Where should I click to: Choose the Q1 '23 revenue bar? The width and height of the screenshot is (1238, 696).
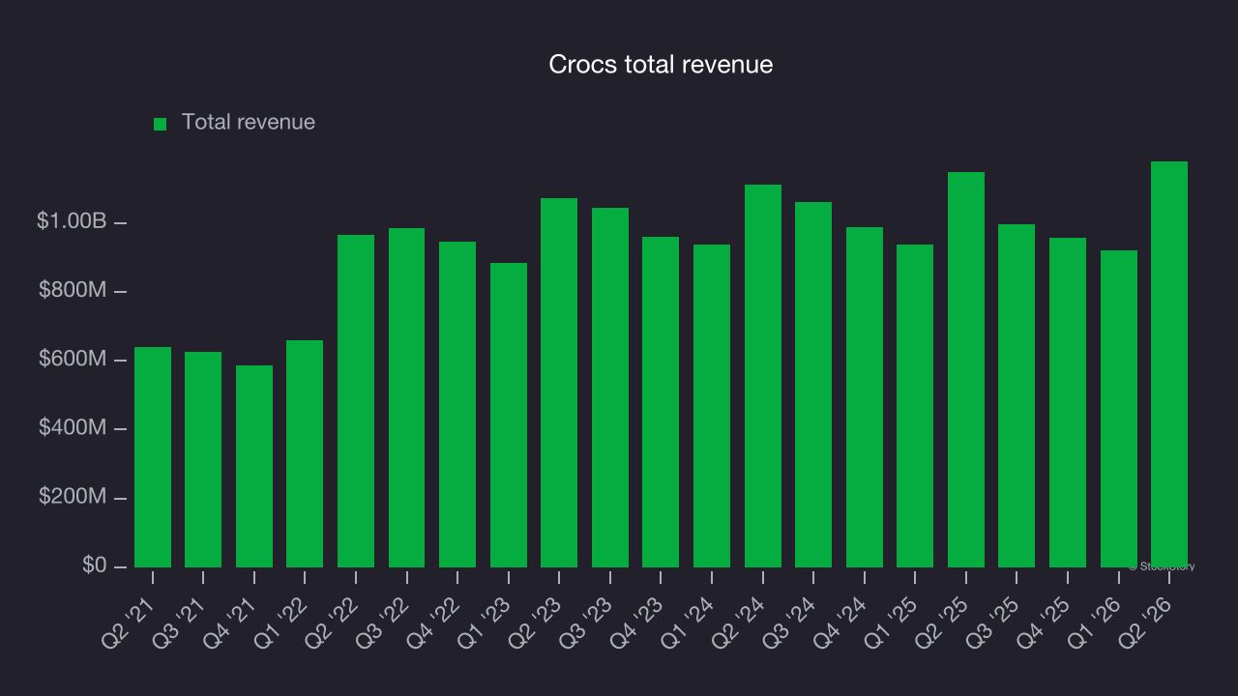509,416
